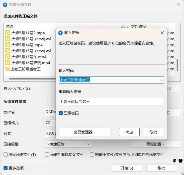184x175 pixels.
Task: Uncheck the 更多选项 checkbox
Action: click(6, 168)
